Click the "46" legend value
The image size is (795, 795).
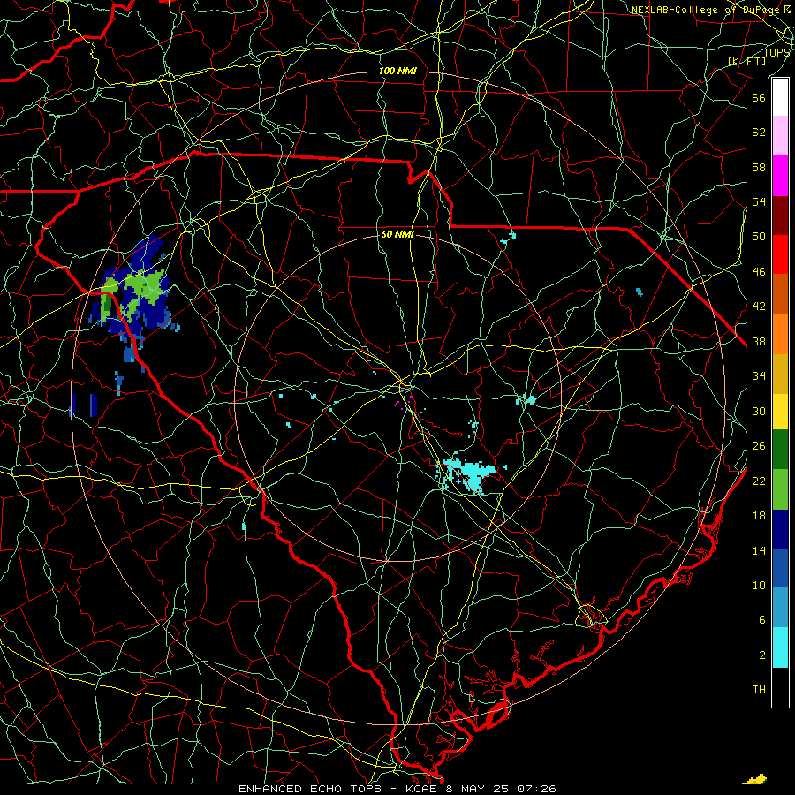pyautogui.click(x=759, y=272)
